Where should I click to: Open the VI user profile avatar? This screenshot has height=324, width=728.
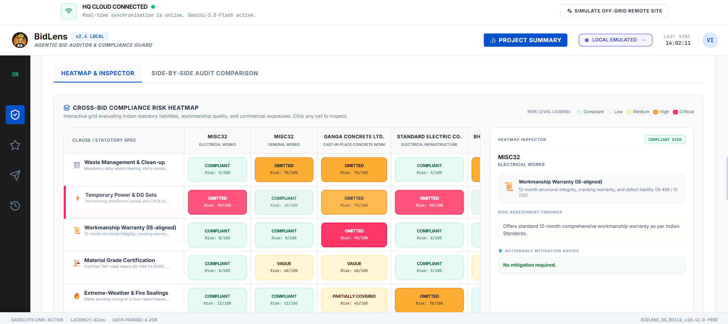[710, 40]
